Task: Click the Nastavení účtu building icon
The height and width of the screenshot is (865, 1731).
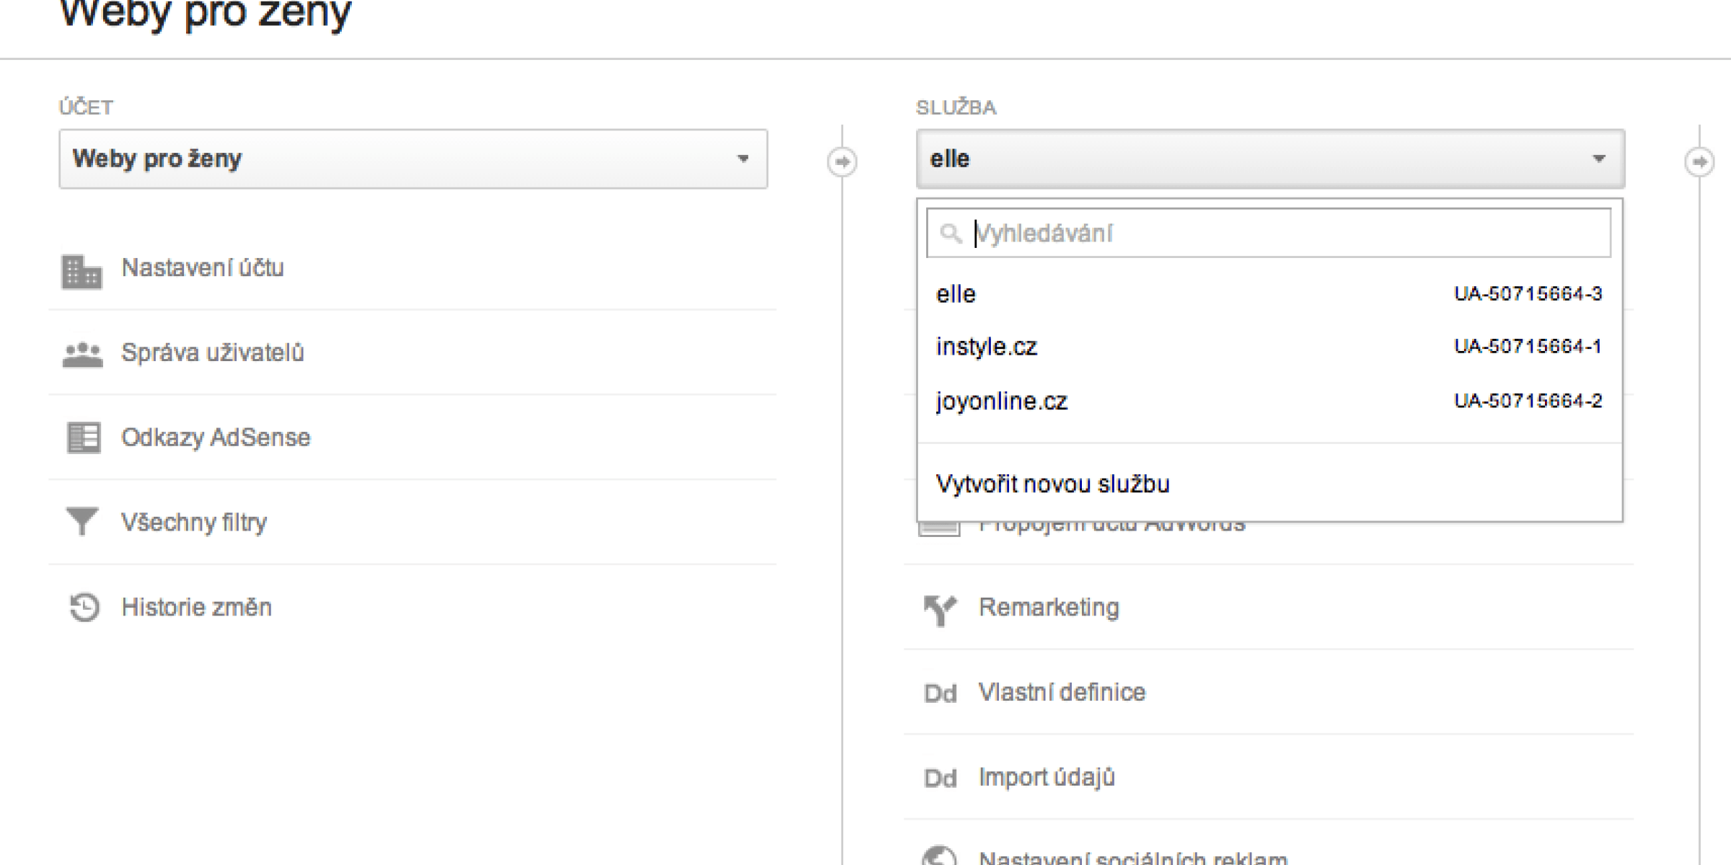Action: pyautogui.click(x=82, y=271)
